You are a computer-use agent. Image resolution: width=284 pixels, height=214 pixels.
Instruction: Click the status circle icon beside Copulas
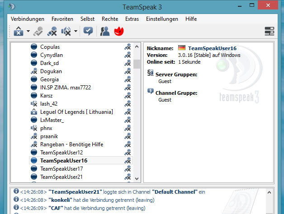(34, 47)
